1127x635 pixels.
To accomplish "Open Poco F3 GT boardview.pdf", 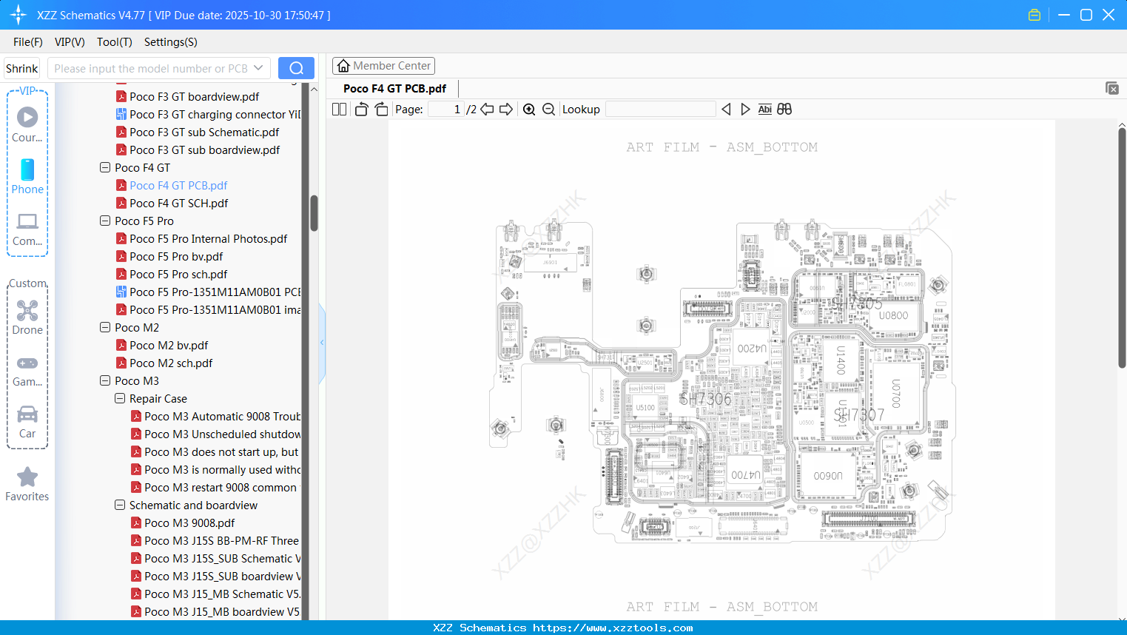I will 194,97.
